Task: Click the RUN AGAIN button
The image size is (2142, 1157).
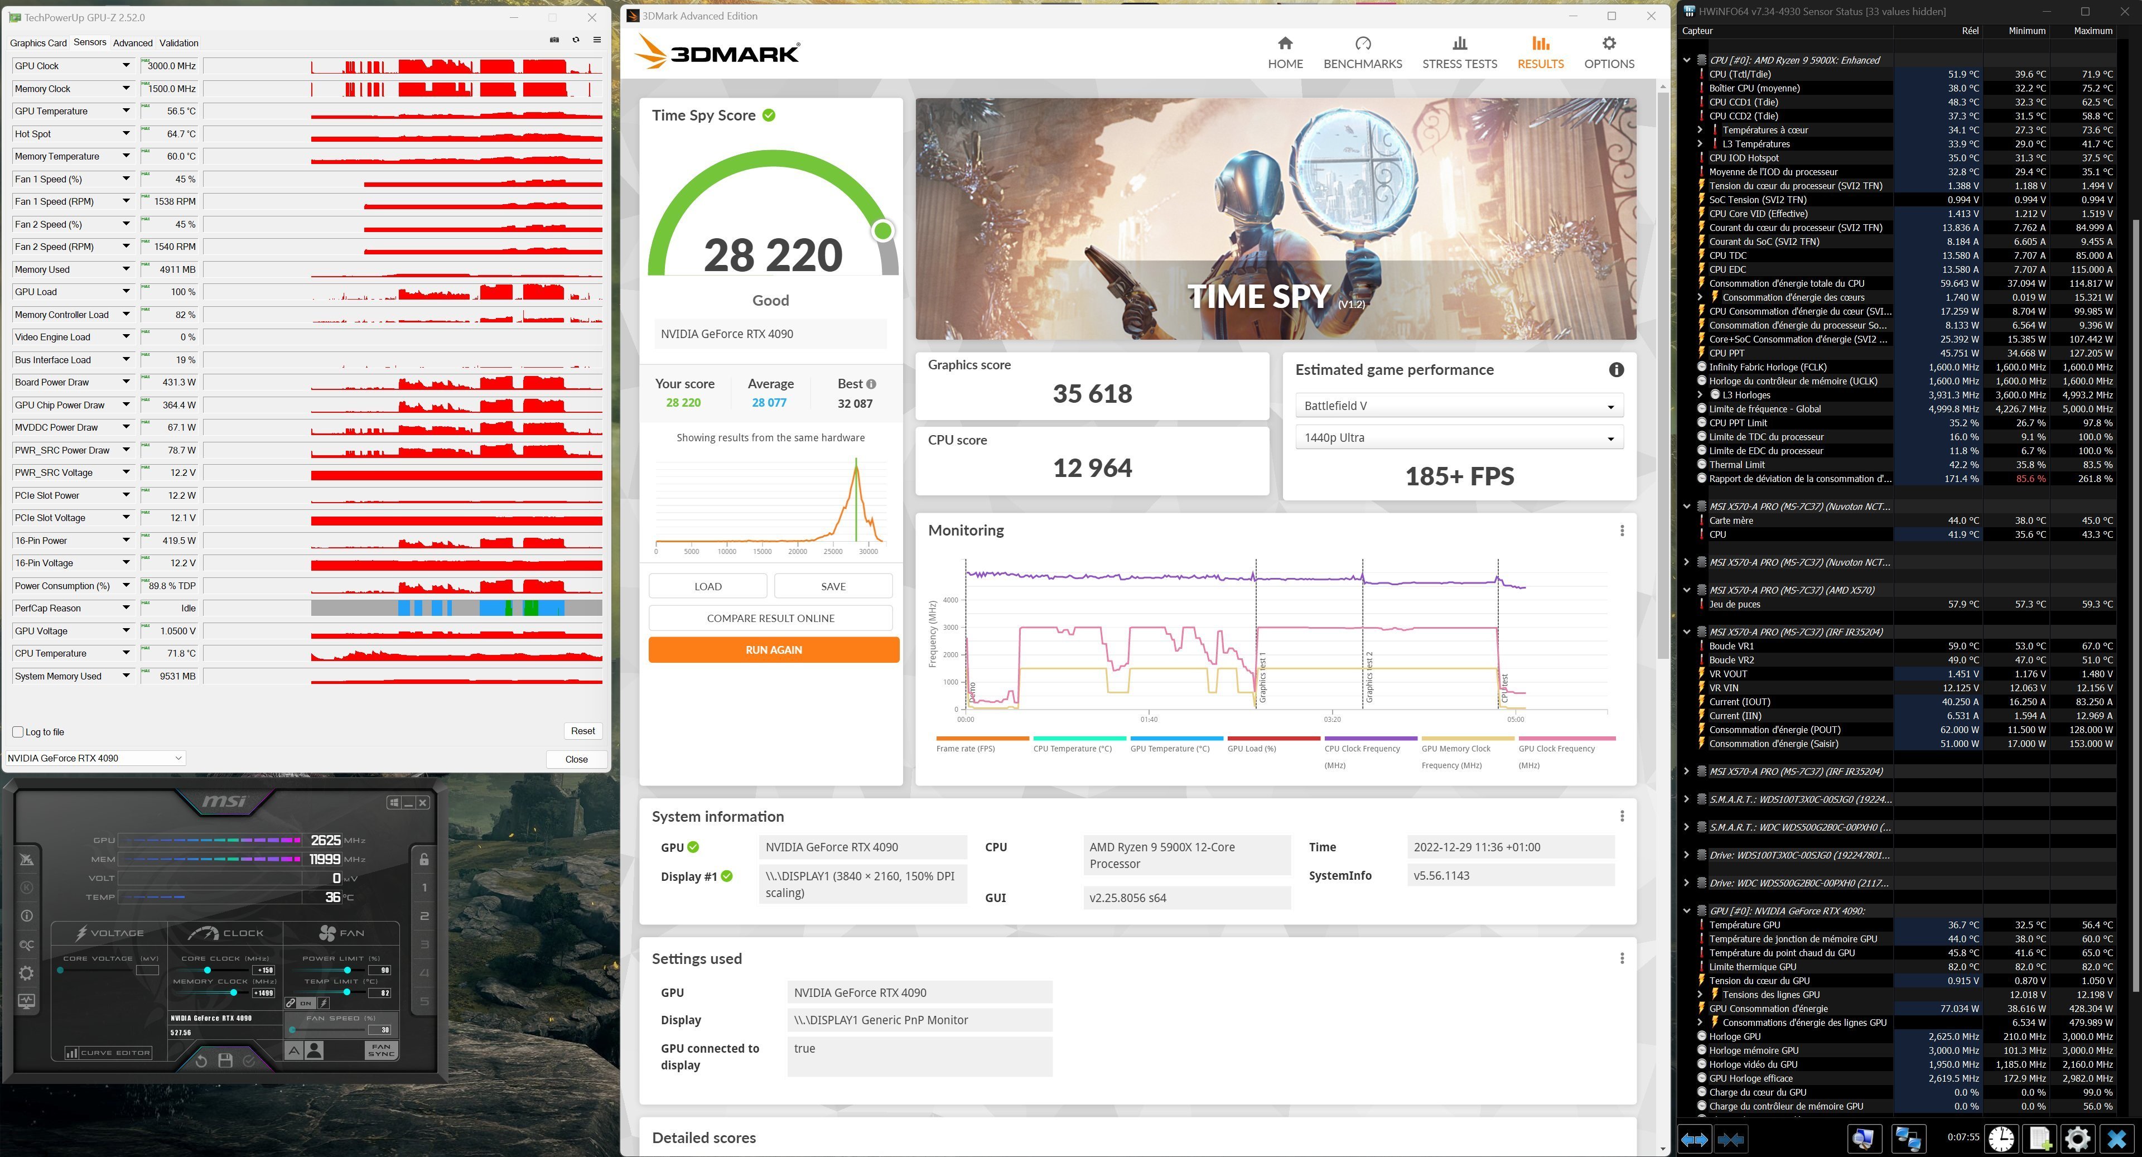Action: [773, 649]
